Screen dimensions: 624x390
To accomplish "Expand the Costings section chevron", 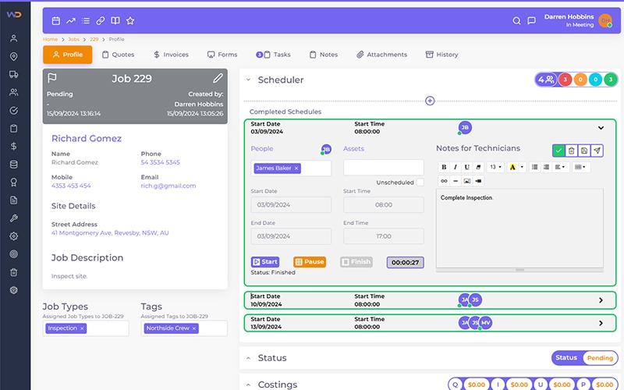I will pyautogui.click(x=248, y=385).
